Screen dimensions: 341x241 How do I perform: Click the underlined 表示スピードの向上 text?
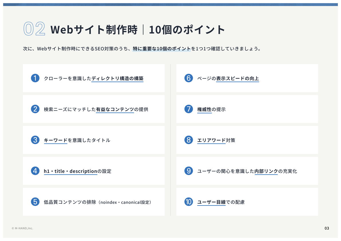click(x=237, y=78)
